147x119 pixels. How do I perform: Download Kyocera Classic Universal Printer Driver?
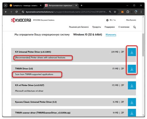pyautogui.click(x=132, y=102)
